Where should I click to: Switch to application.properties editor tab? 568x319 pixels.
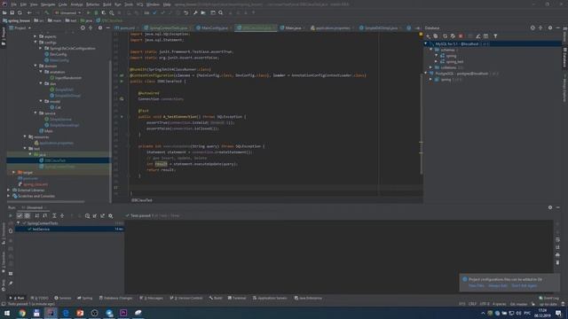330,27
